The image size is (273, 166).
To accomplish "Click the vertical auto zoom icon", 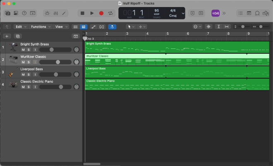I will [219, 26].
